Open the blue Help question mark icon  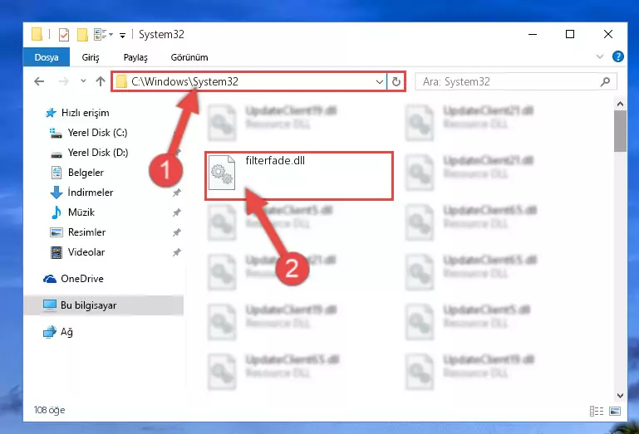tap(617, 56)
